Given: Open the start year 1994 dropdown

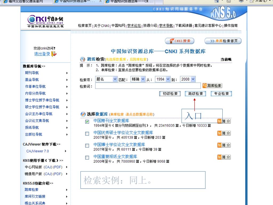Looking at the screenshot, I should point(163,79).
